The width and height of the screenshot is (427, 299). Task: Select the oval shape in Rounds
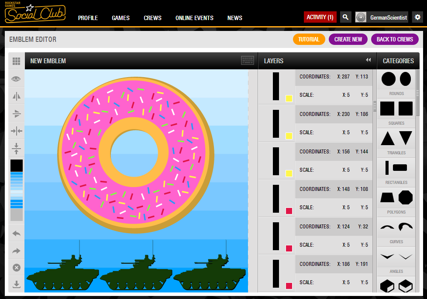[x=406, y=79]
